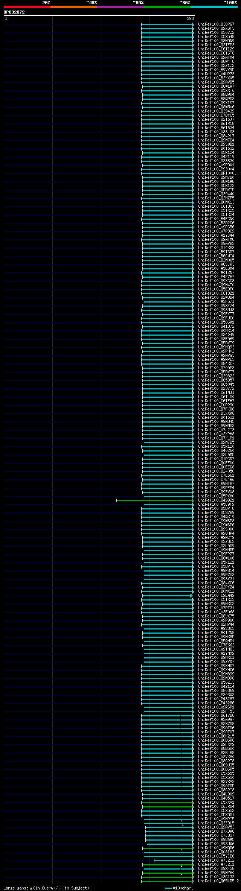Select label UniRef100_Q8VX75

click(216, 616)
